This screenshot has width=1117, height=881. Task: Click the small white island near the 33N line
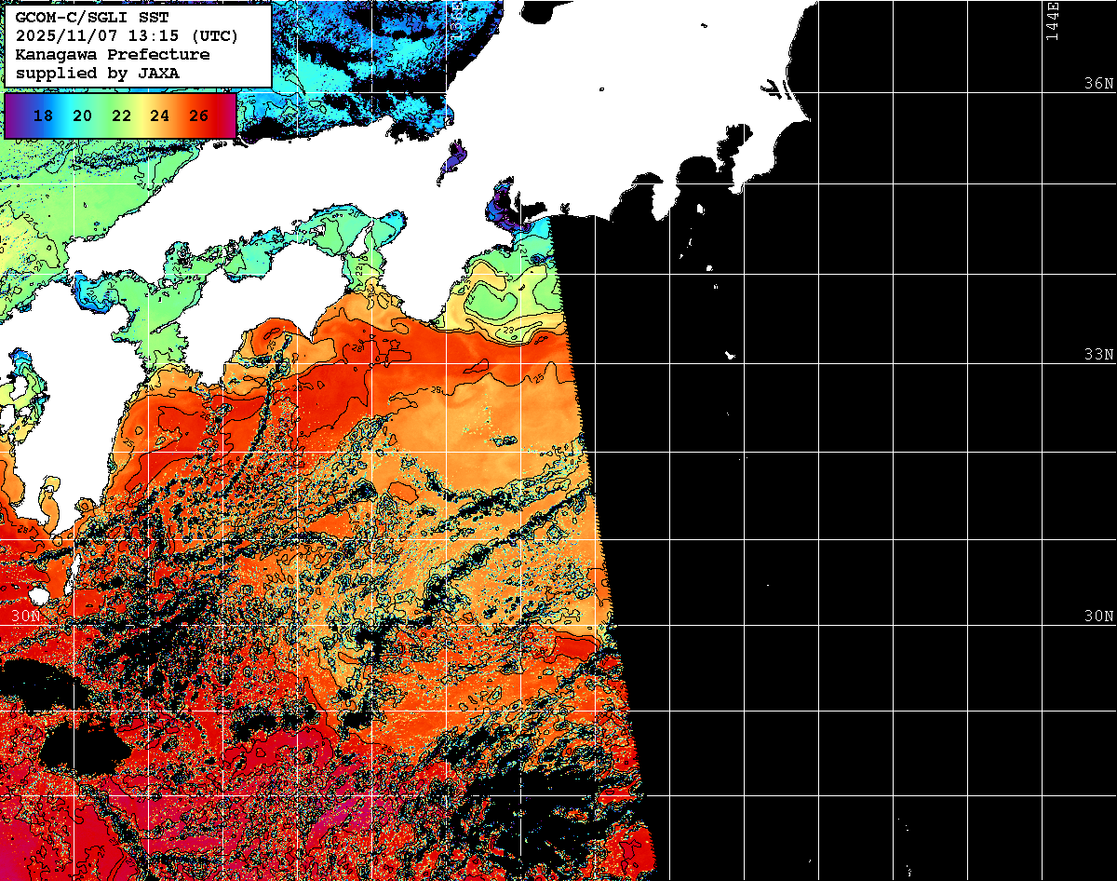pyautogui.click(x=731, y=355)
